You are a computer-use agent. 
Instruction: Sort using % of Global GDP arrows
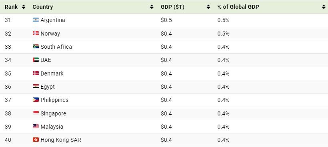pos(324,7)
